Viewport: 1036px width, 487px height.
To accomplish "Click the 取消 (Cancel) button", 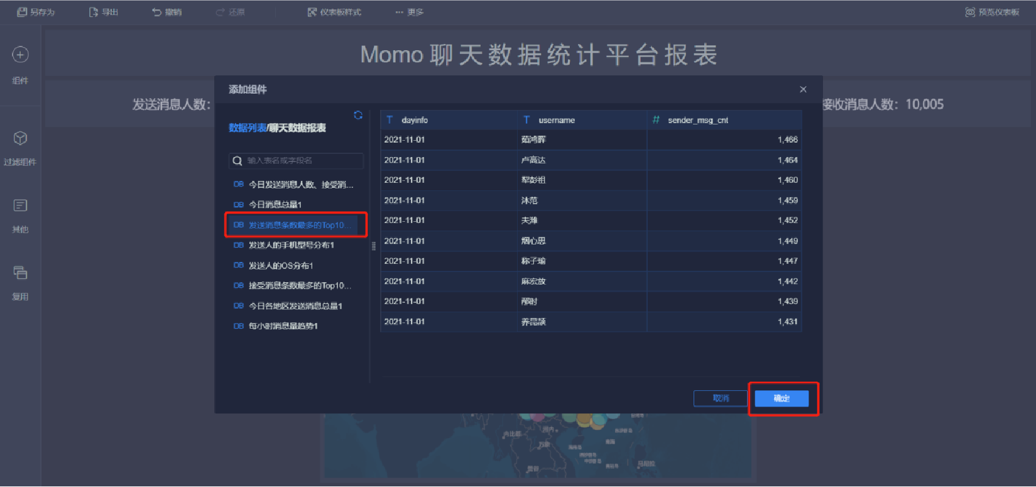I will (721, 398).
